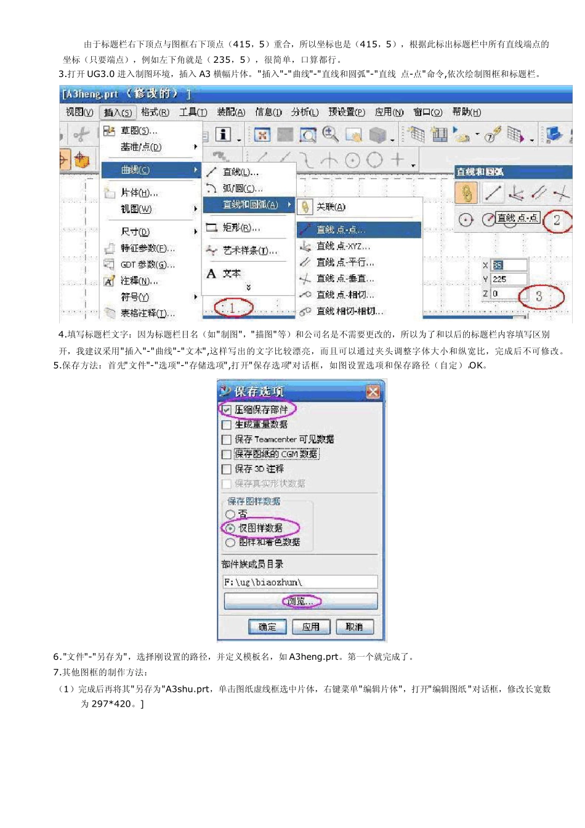The width and height of the screenshot is (585, 828).
Task: Click the Z coordinate input field
Action: click(x=509, y=294)
